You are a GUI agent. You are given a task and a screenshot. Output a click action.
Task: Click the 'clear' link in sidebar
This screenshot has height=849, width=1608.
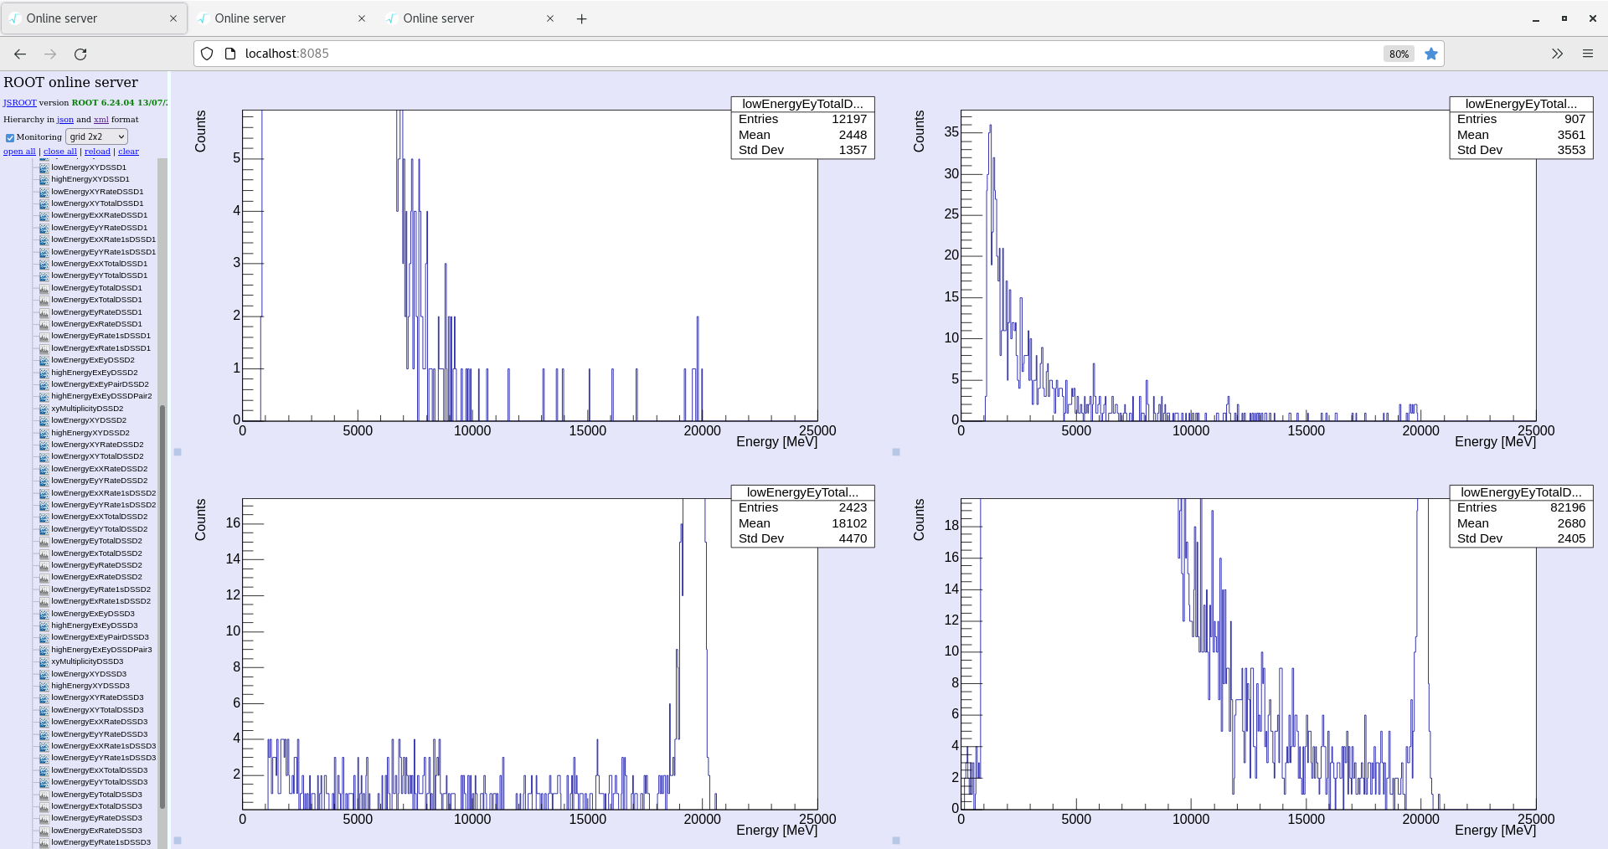click(x=128, y=152)
